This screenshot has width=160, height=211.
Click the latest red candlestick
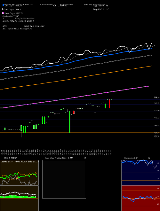pos(109,104)
